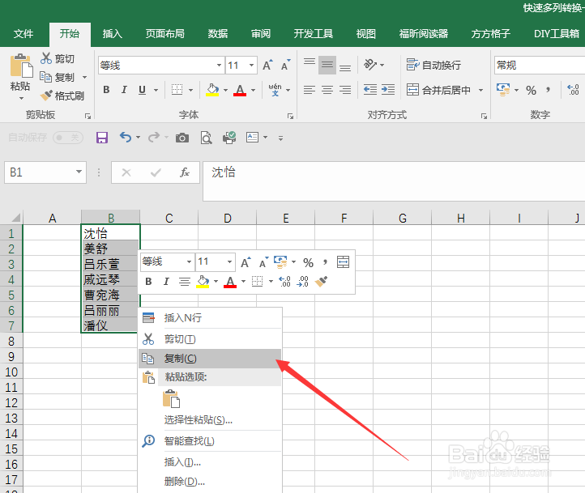Choose 剪切(T) in context menu
The height and width of the screenshot is (493, 585).
210,339
